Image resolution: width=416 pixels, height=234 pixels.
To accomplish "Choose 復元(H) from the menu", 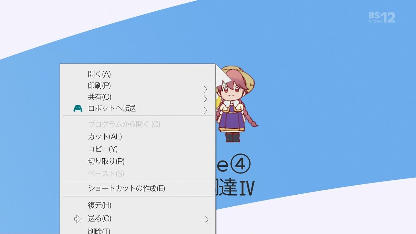I will click(x=138, y=205).
